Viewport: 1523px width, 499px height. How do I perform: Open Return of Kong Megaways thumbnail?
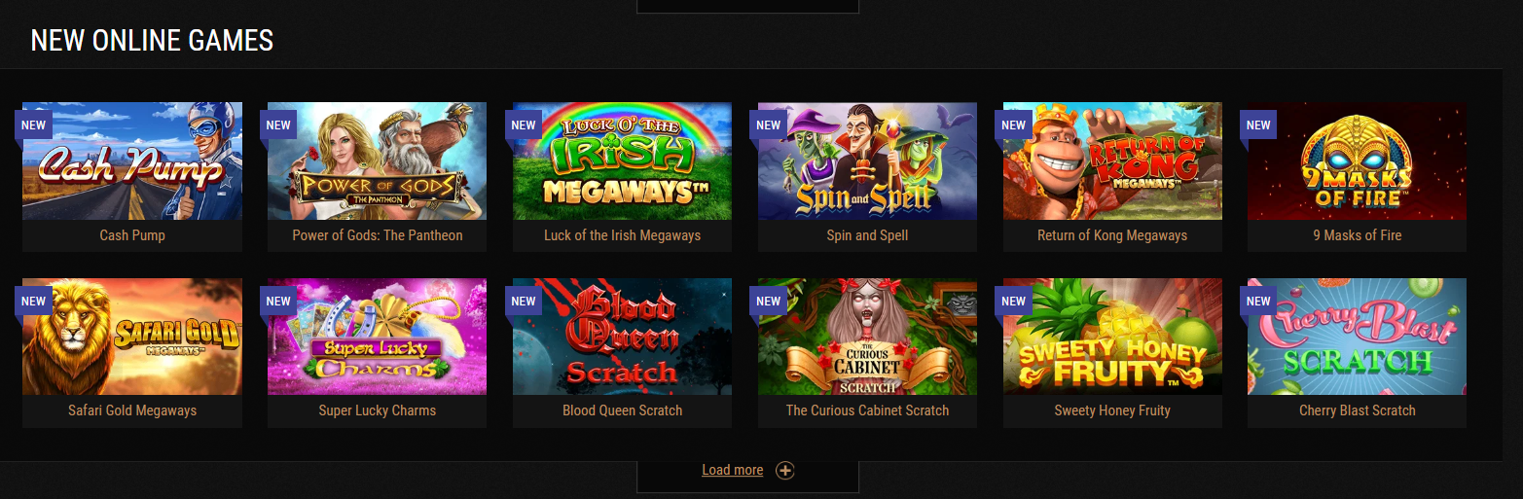pyautogui.click(x=1112, y=160)
